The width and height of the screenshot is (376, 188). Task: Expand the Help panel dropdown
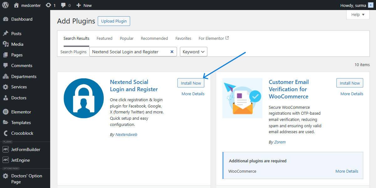[x=358, y=15]
